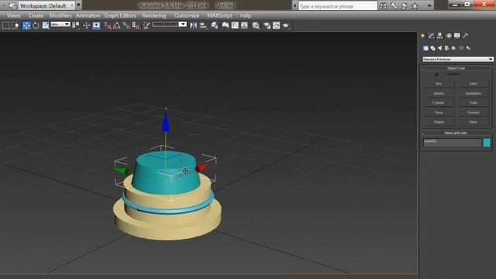Toggle Select and Manipulate crosshair tool
This screenshot has height=279, width=496.
(x=86, y=26)
